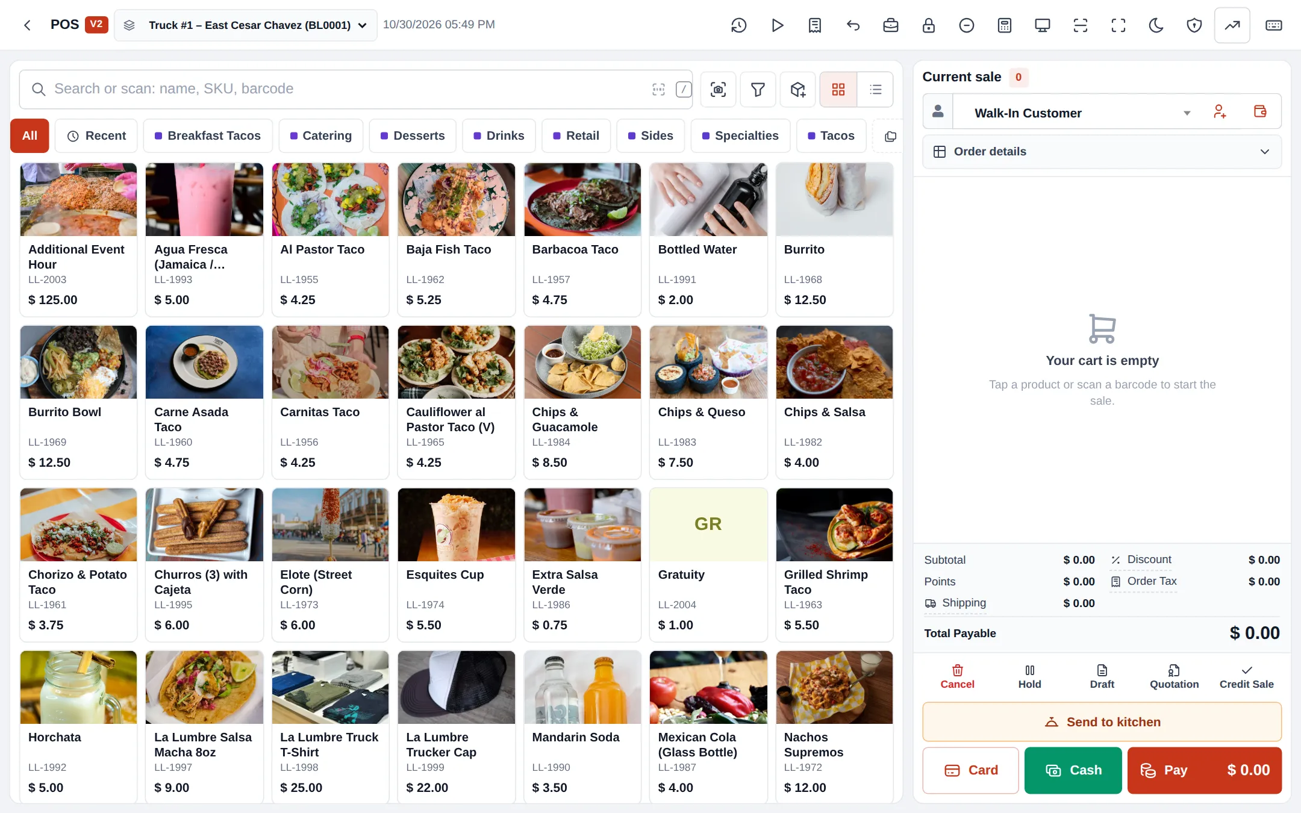
Task: Open the shield security icon
Action: coord(1194,25)
